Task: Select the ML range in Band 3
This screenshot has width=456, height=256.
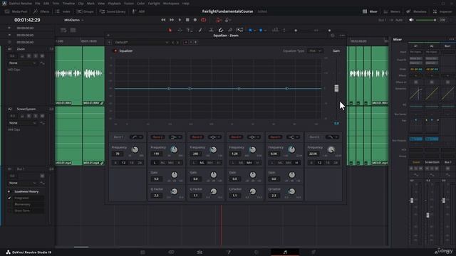Action: click(202, 163)
